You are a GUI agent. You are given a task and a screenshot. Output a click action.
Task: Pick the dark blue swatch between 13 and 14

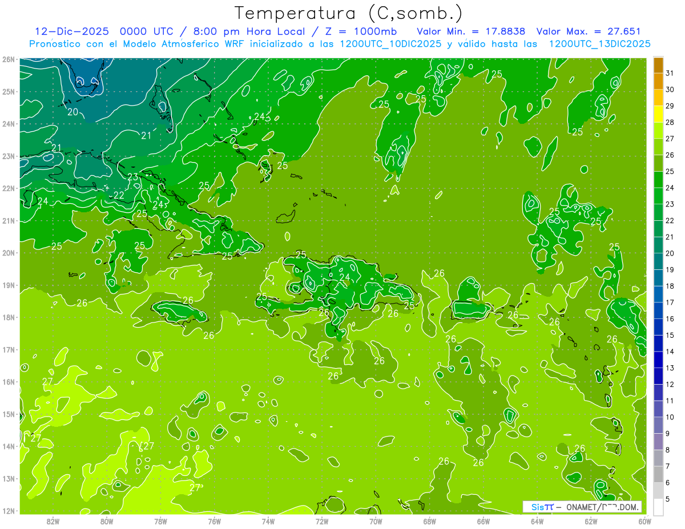pyautogui.click(x=658, y=360)
